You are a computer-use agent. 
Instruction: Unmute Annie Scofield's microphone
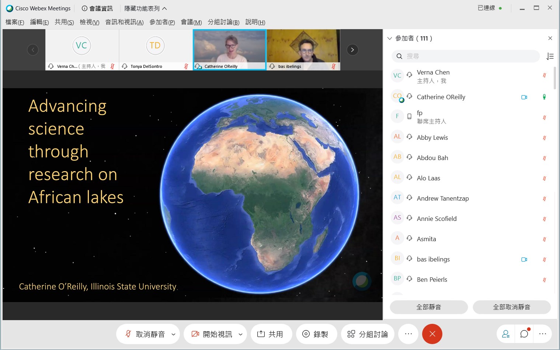544,219
